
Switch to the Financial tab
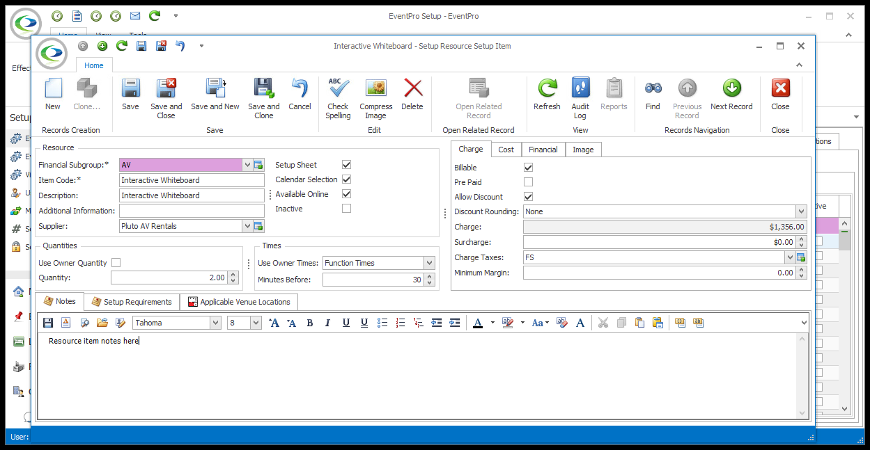[x=543, y=150]
